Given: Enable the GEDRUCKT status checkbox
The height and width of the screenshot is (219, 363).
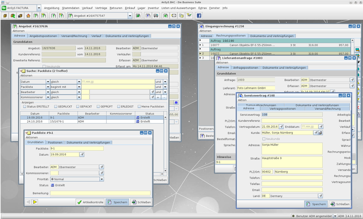Looking at the screenshot, I should (x=56, y=106).
